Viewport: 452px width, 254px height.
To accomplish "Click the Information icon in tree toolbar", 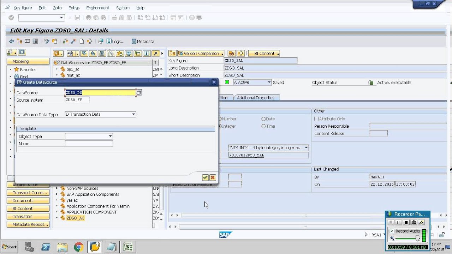I will click(x=147, y=54).
